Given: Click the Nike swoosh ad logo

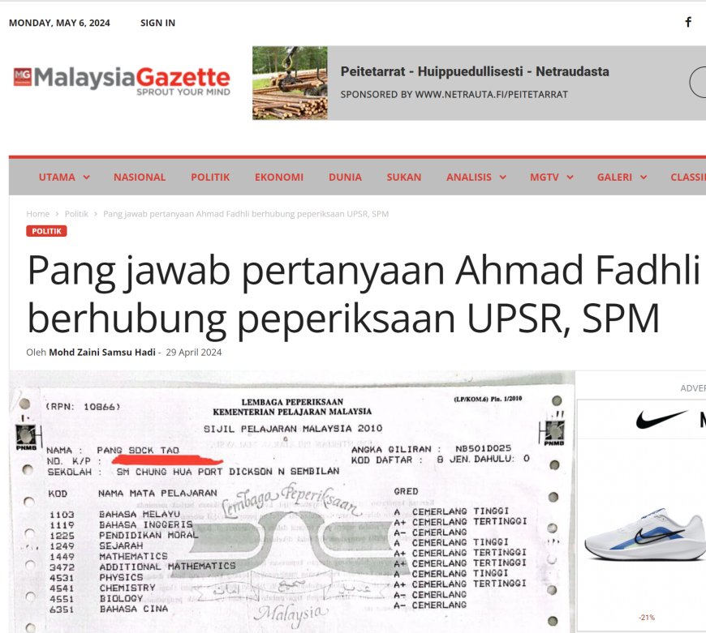Looking at the screenshot, I should pos(661,419).
